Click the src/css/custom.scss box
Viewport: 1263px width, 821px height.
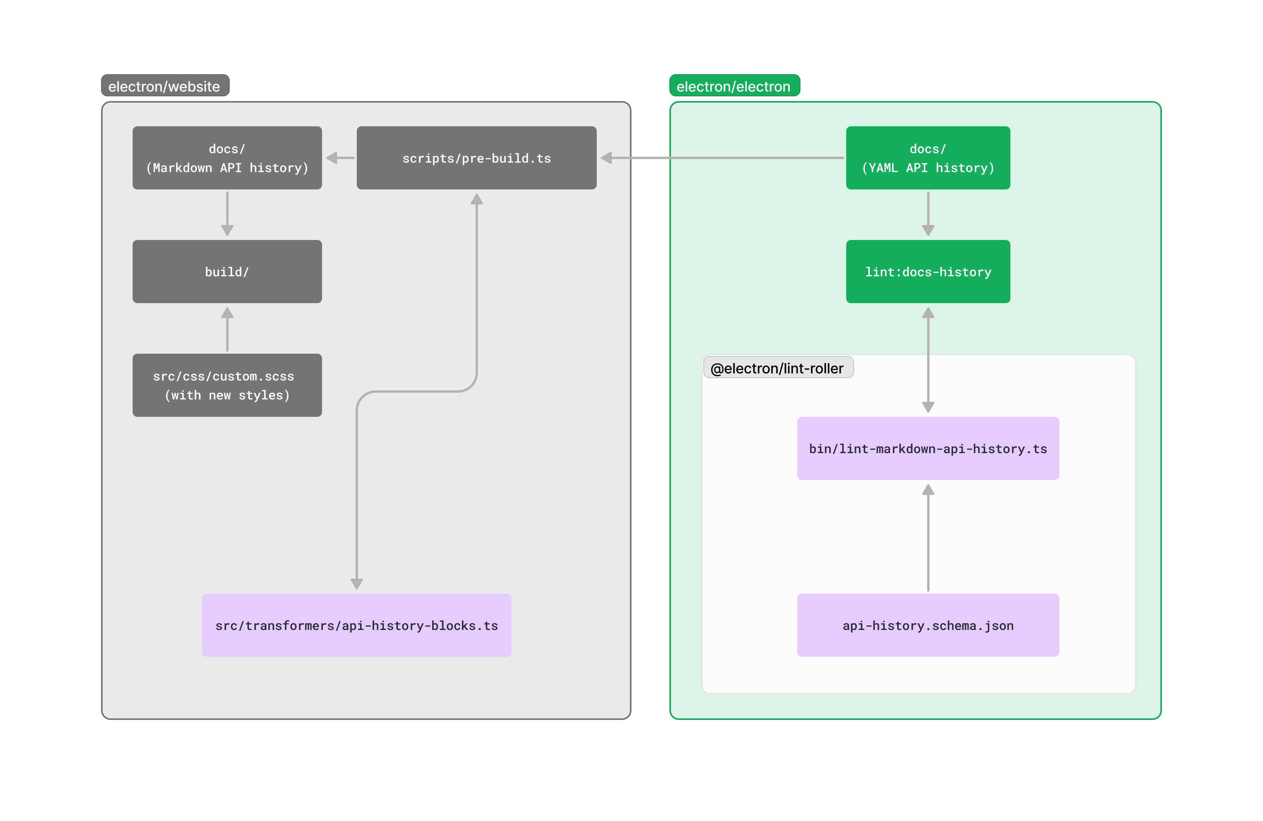tap(227, 385)
